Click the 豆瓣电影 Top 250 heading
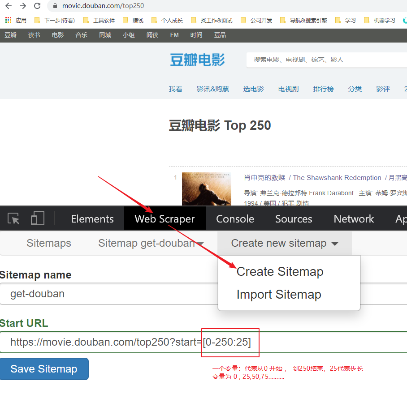The height and width of the screenshot is (407, 407). [x=220, y=126]
